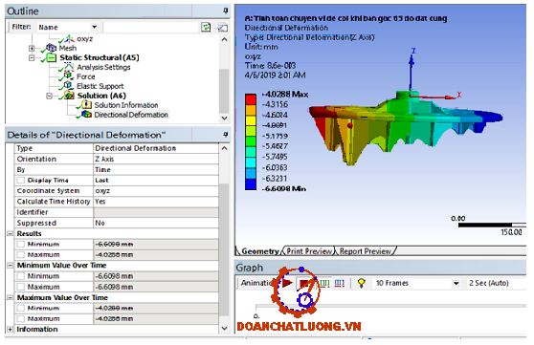The image size is (534, 345).
Task: Check the Results Minimum parameter checkbox
Action: [21, 244]
